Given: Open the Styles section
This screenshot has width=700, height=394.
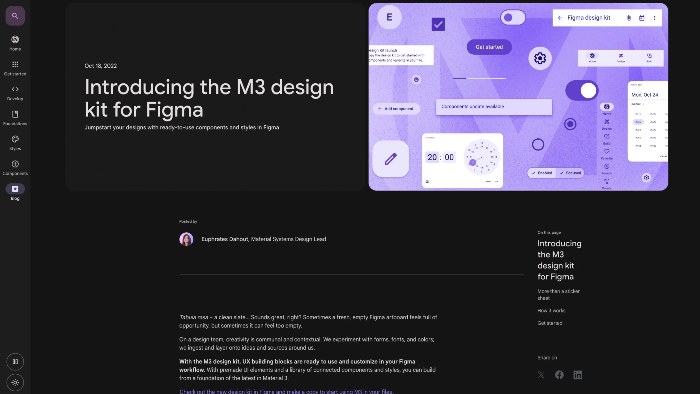Looking at the screenshot, I should click(15, 143).
